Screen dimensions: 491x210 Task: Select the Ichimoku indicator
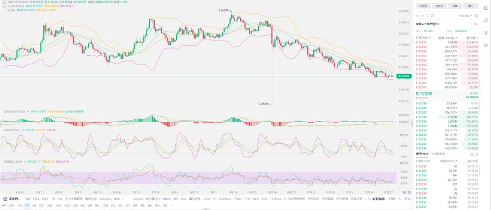click(106, 199)
